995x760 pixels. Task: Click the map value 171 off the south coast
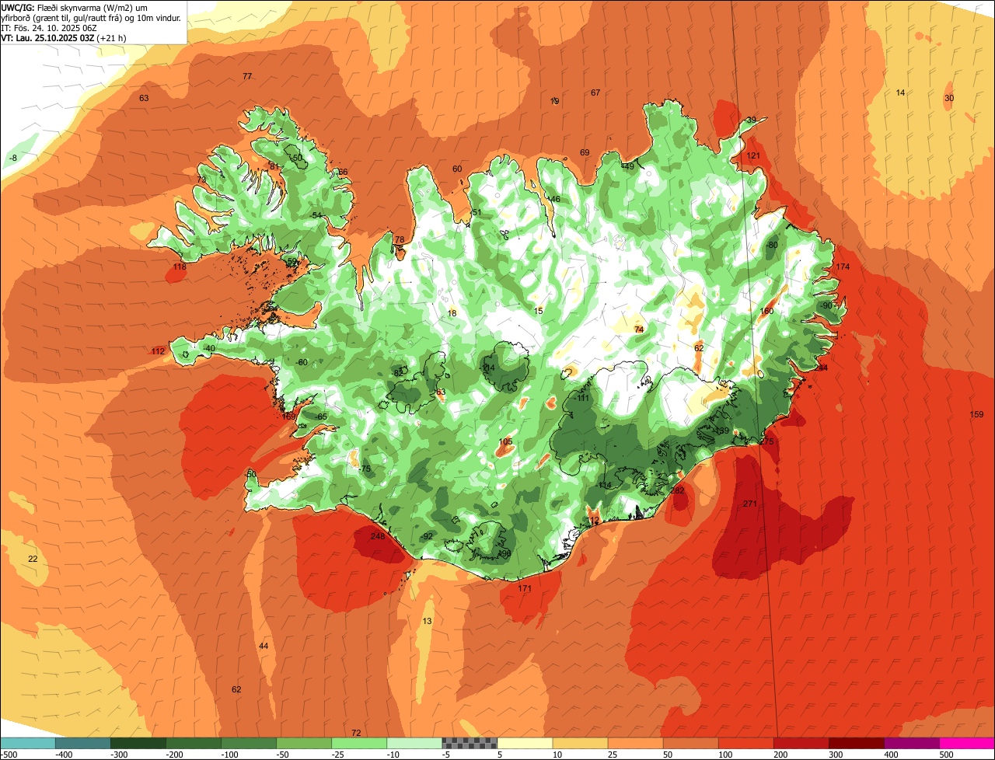(525, 588)
